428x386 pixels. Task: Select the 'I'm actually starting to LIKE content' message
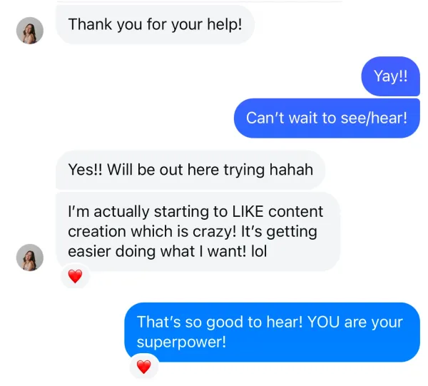(198, 231)
